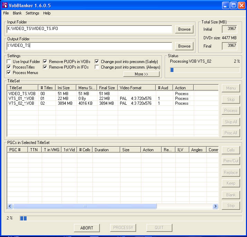247x237 pixels.
Task: Click the TTN column header
Action: [35, 150]
